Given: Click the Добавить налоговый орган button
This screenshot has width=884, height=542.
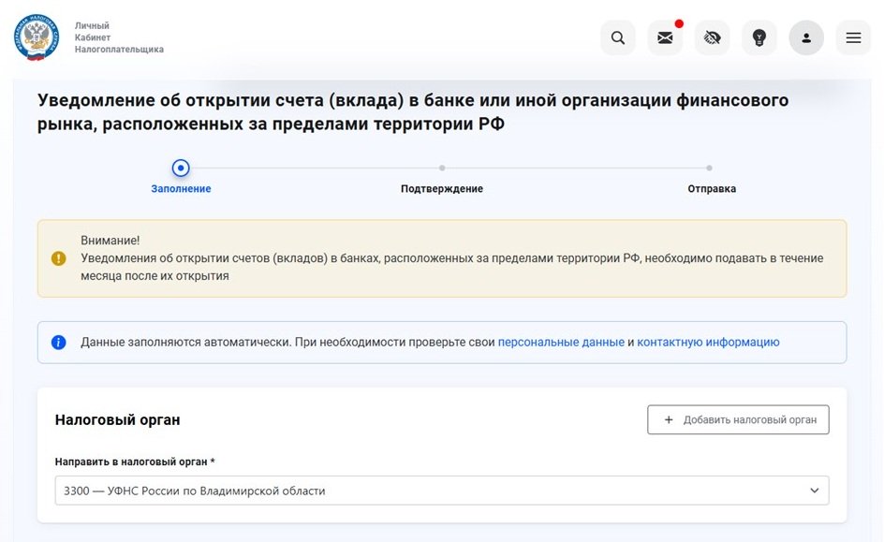Looking at the screenshot, I should 737,419.
